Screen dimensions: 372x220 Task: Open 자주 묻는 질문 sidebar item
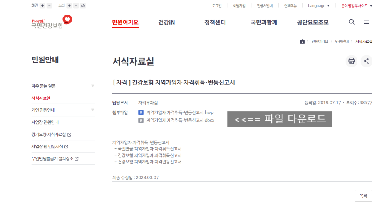(44, 86)
